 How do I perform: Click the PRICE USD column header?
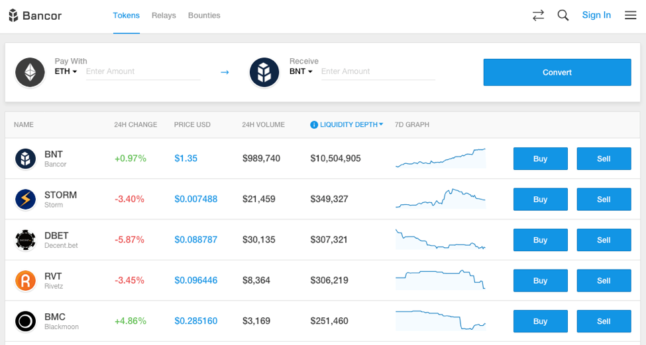point(192,125)
